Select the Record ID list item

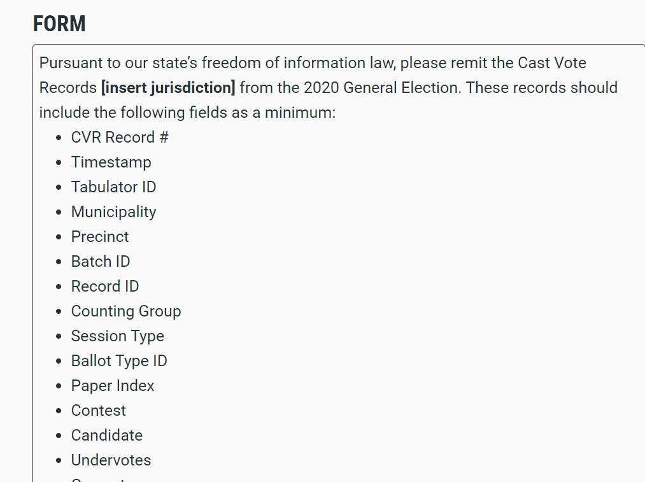point(105,287)
